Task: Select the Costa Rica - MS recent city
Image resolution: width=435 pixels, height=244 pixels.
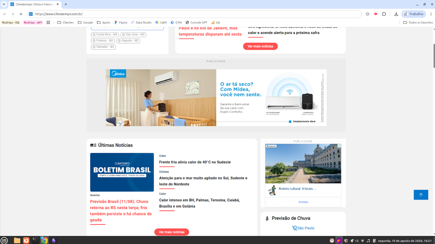Action: click(x=105, y=34)
